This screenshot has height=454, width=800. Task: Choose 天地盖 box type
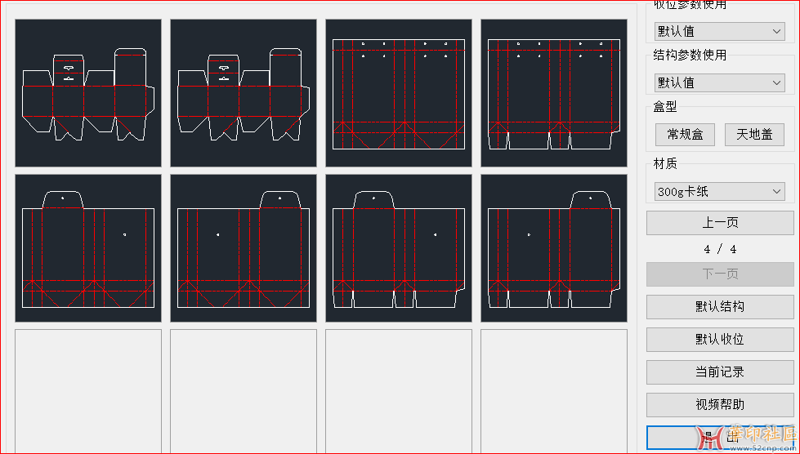[x=754, y=135]
